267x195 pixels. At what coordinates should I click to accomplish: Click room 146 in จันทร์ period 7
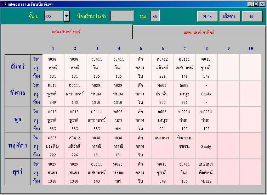click(184, 76)
